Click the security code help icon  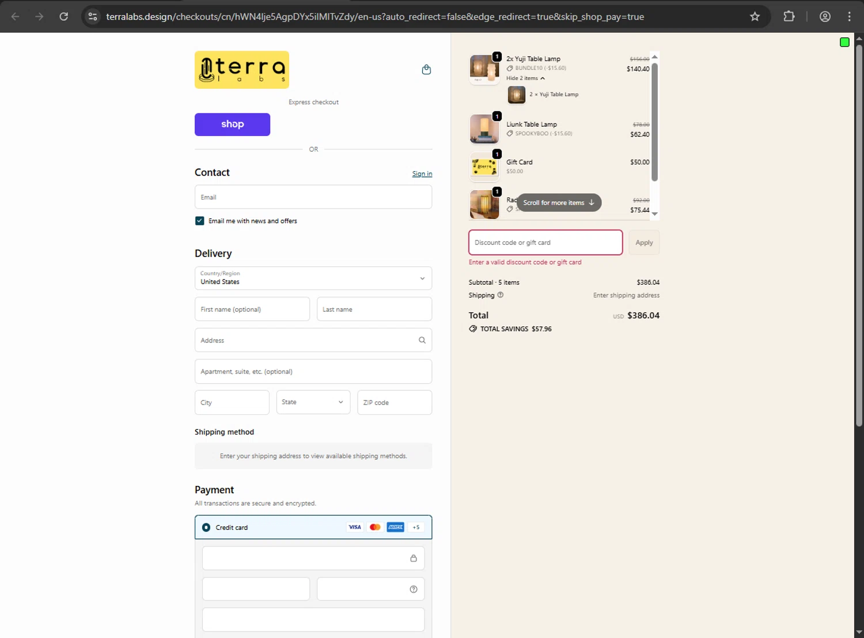tap(414, 589)
